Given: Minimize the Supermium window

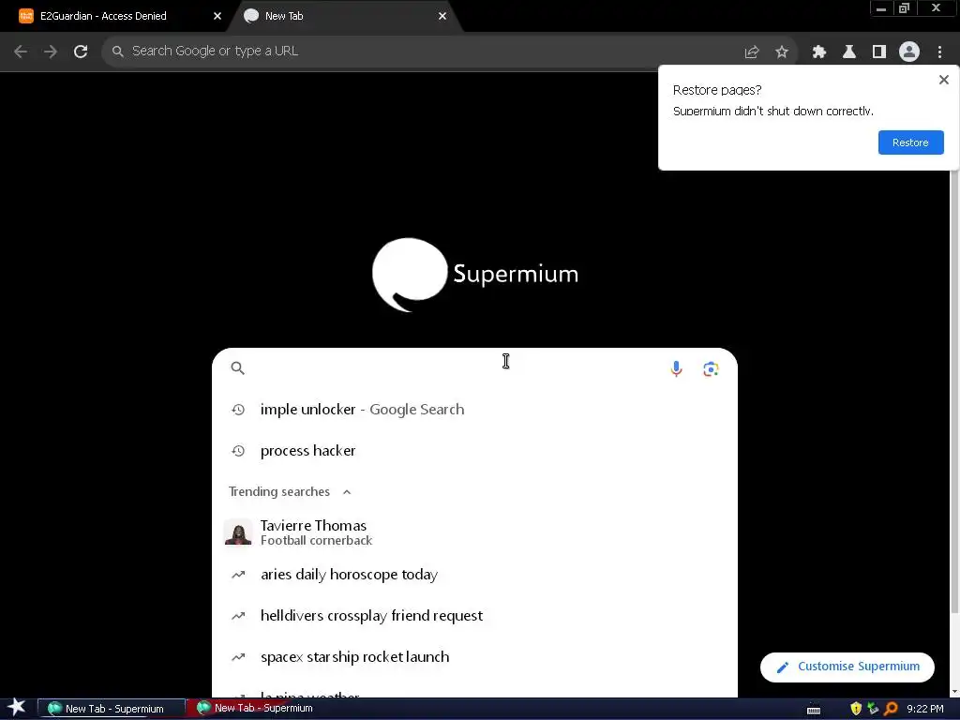Looking at the screenshot, I should pyautogui.click(x=881, y=8).
